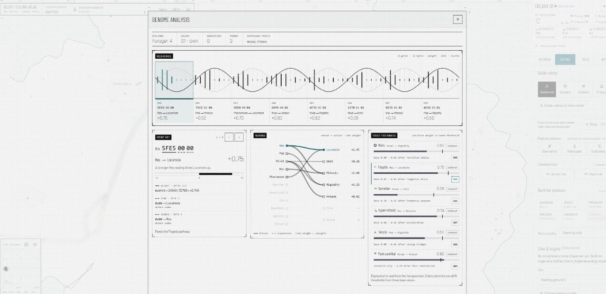Select the G02 Res to Mitosis gene card
Image resolution: width=606 pixels, height=294 pixels.
tap(212, 112)
